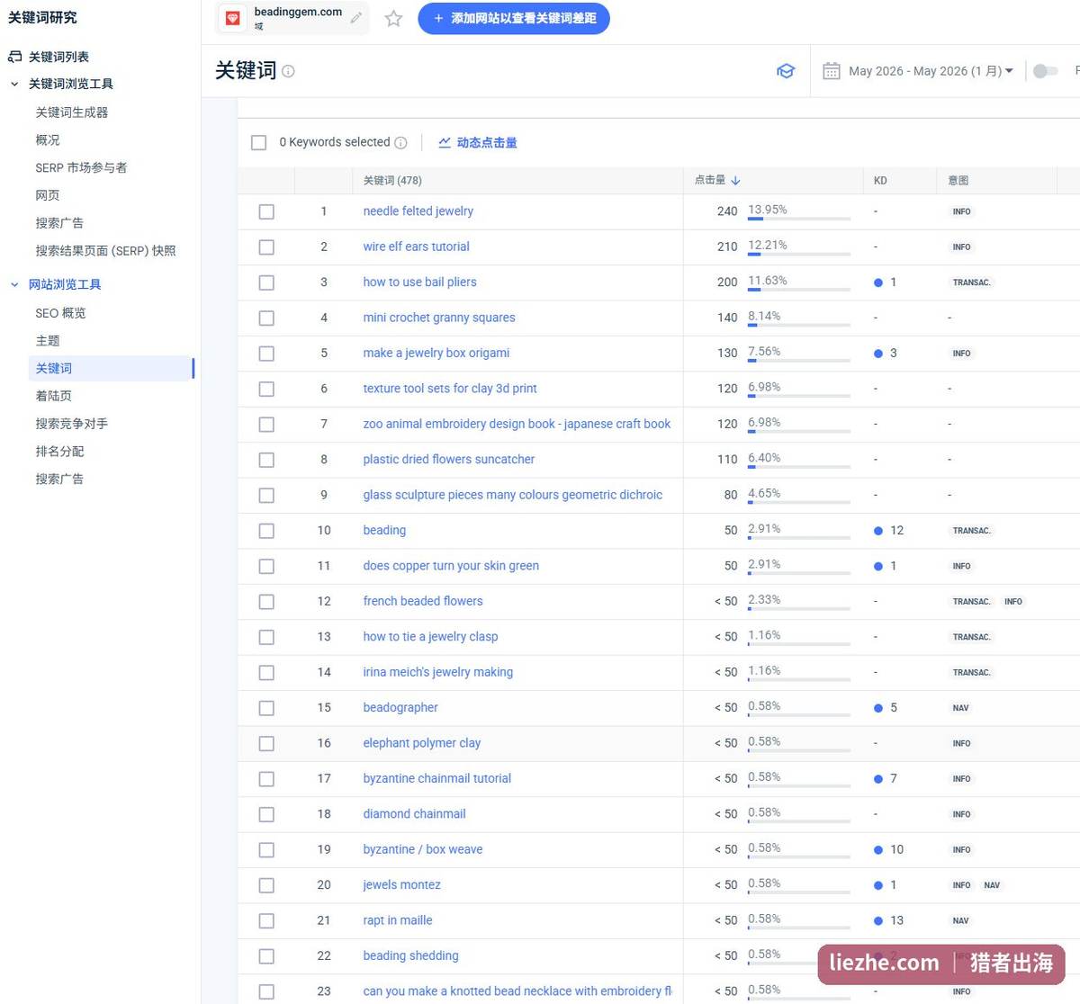Toggle the switch next to date range
The image size is (1080, 1004).
(1045, 71)
